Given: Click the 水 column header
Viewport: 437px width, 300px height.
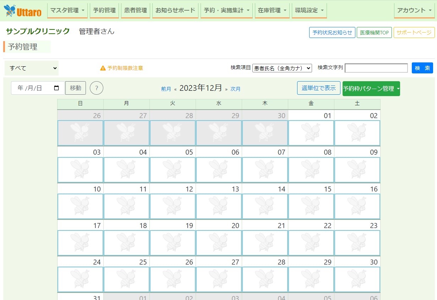Looking at the screenshot, I should [x=219, y=104].
